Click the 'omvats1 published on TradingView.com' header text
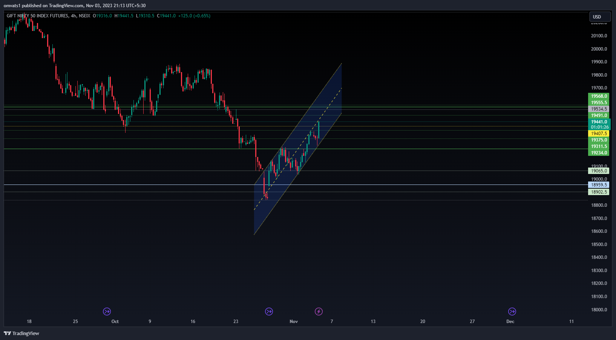The height and width of the screenshot is (340, 616). (x=44, y=6)
